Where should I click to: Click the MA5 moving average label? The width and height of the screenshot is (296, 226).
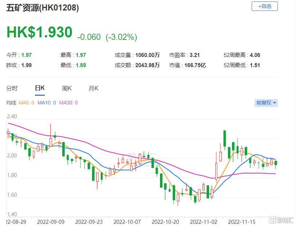27,103
